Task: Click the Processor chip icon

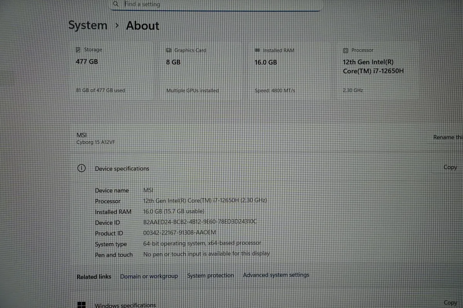Action: click(x=346, y=50)
